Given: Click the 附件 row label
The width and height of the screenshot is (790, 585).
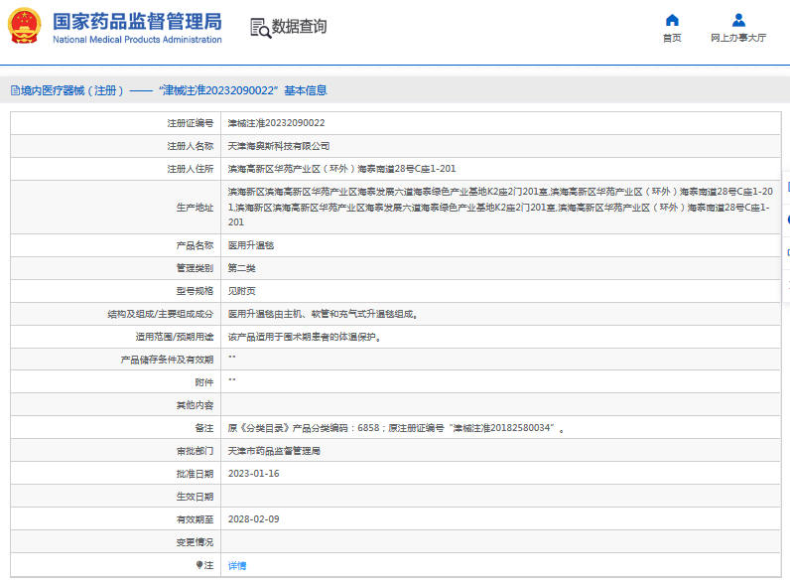Looking at the screenshot, I should click(204, 382).
